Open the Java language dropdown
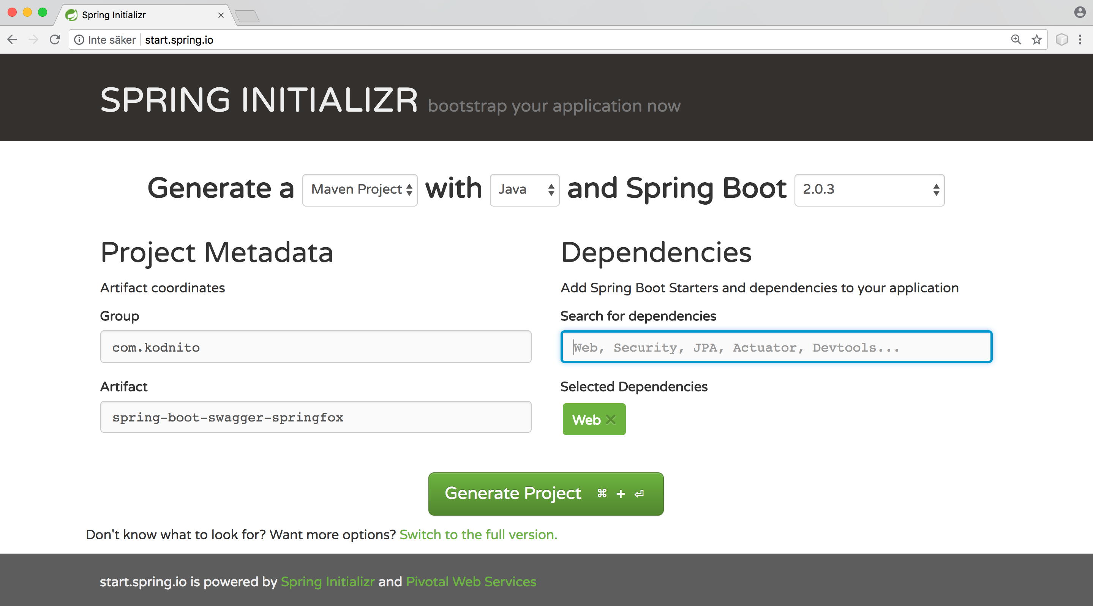1093x606 pixels. point(524,189)
